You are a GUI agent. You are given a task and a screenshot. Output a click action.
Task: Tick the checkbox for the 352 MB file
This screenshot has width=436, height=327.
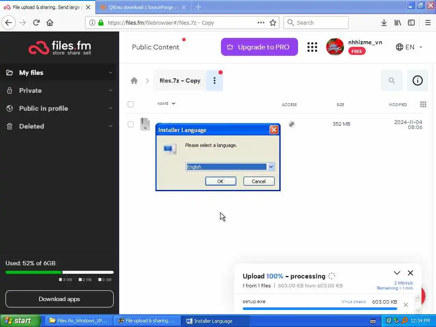coord(131,124)
